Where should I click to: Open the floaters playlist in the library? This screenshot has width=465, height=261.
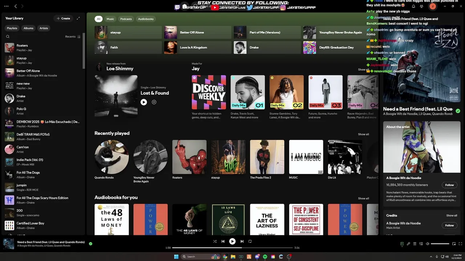(x=43, y=48)
